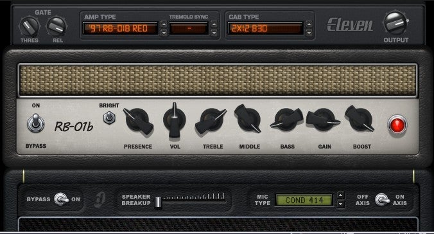Click the Eleven logo
This screenshot has height=234, width=434.
click(x=350, y=24)
